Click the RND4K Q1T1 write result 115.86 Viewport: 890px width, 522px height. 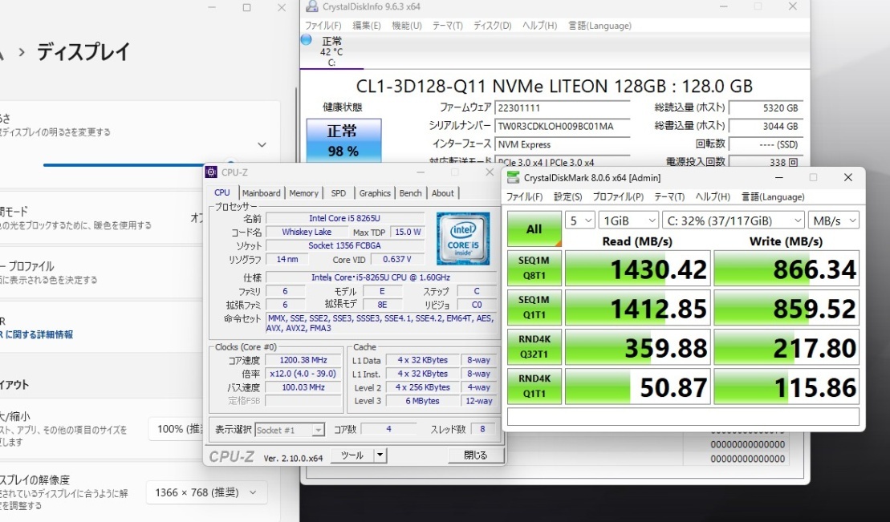click(x=786, y=386)
